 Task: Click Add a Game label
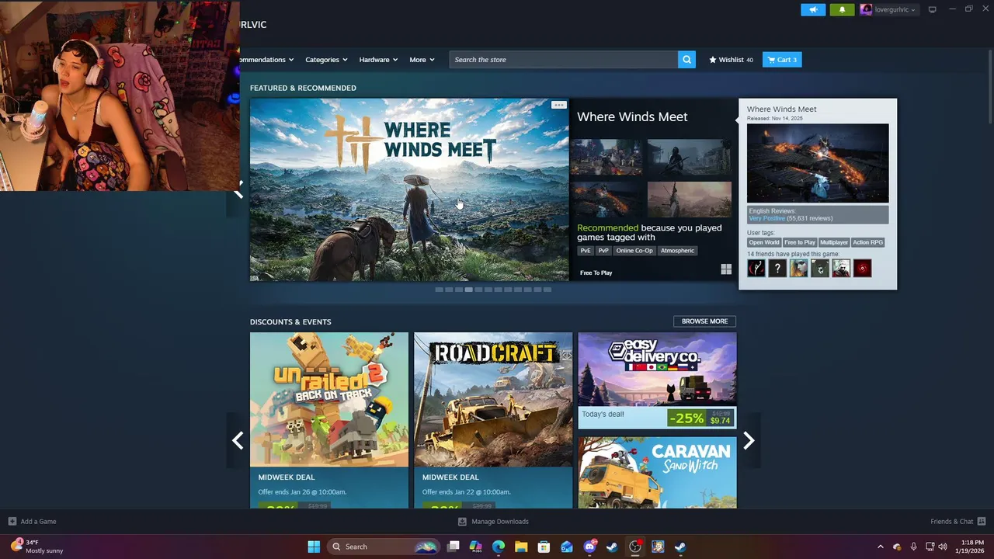(38, 522)
